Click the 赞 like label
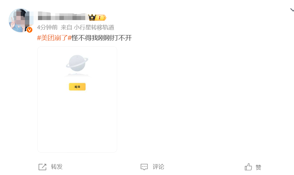 point(258,167)
